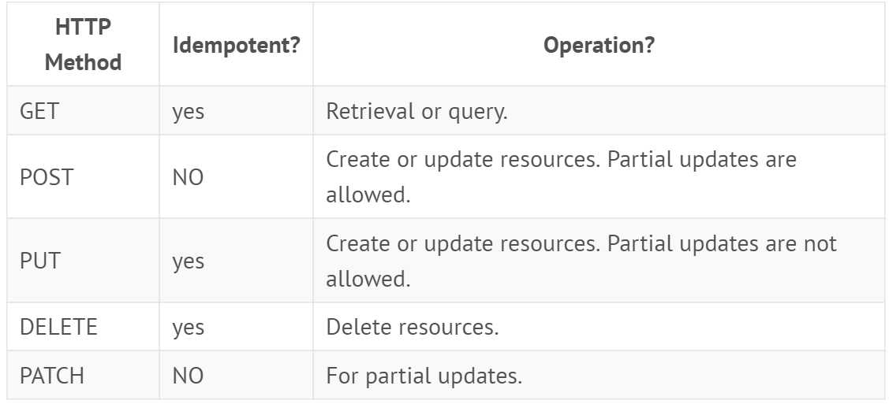
Task: Select the GET method cell
Action: coord(39,111)
